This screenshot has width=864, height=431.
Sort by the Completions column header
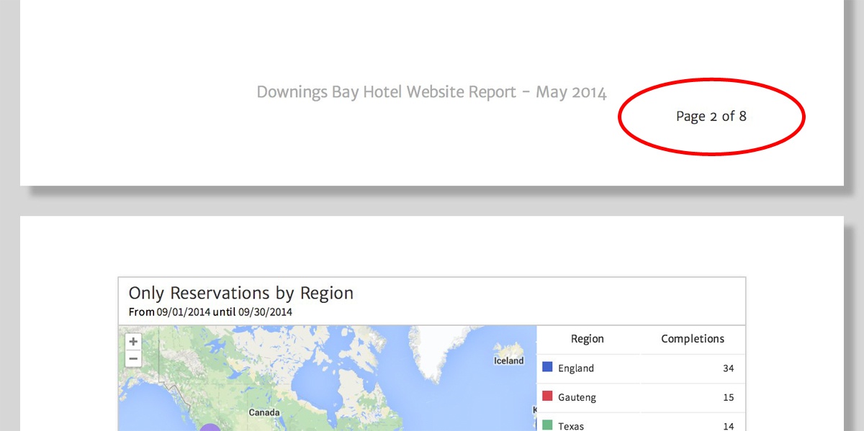pyautogui.click(x=692, y=339)
